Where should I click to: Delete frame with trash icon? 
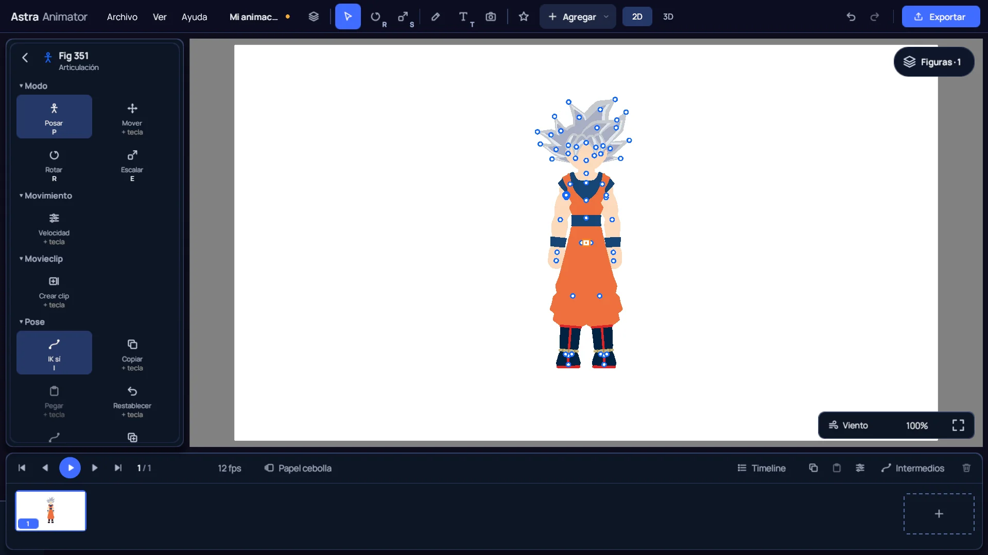[966, 468]
